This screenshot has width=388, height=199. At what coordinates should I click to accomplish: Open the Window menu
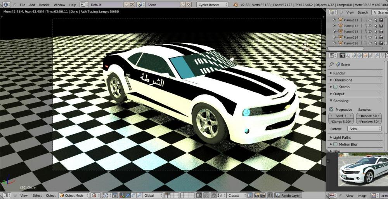59,5
